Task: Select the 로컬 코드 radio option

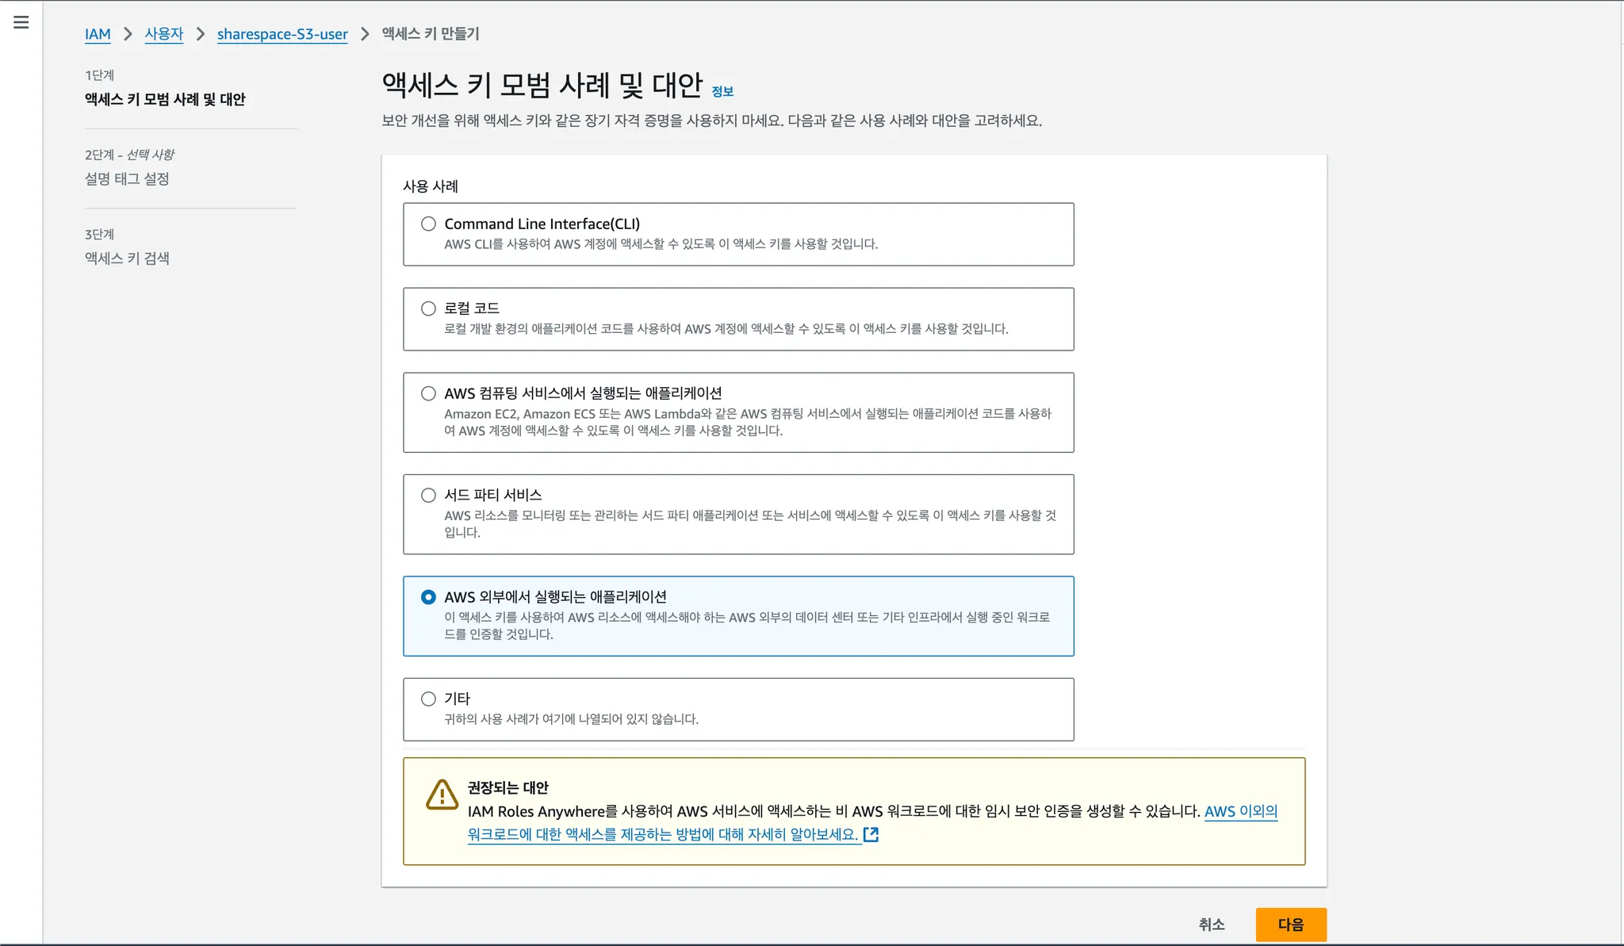Action: tap(429, 308)
